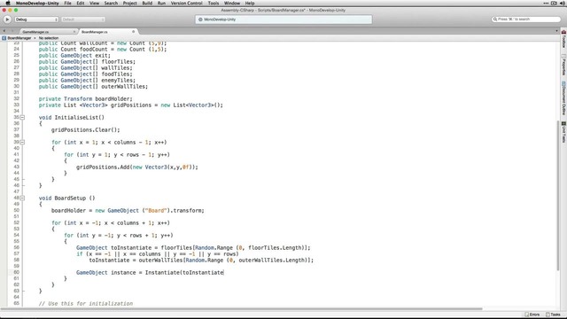This screenshot has width=567, height=319.
Task: Click the volume icon in the menu bar
Action: [x=563, y=3]
